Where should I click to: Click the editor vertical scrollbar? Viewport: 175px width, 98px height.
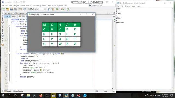click(112, 46)
